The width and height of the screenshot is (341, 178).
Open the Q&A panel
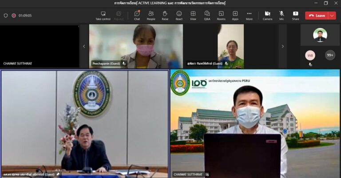pyautogui.click(x=207, y=16)
